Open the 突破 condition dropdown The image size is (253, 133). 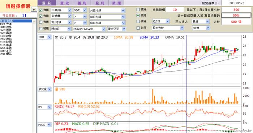(x=80, y=10)
